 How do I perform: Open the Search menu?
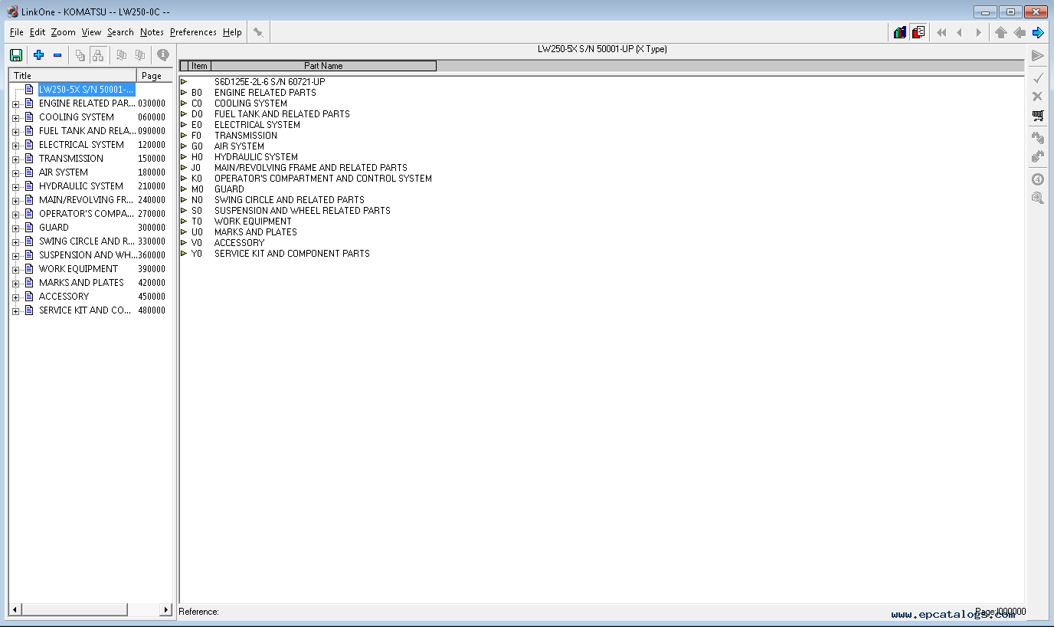[120, 32]
